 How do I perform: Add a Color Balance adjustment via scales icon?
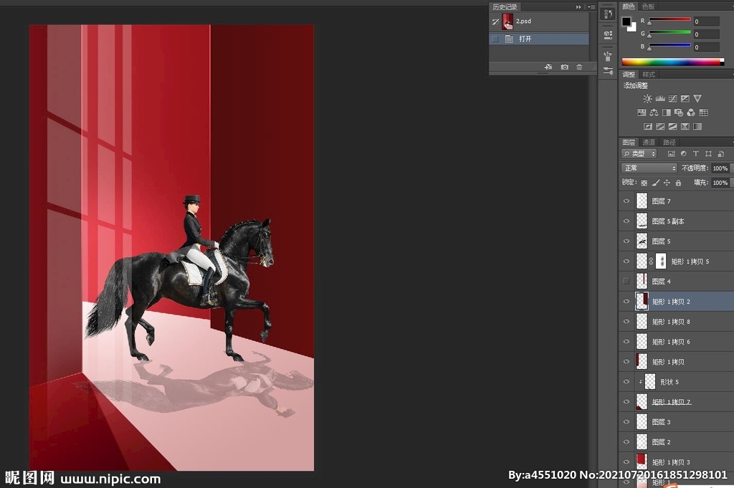[x=654, y=113]
